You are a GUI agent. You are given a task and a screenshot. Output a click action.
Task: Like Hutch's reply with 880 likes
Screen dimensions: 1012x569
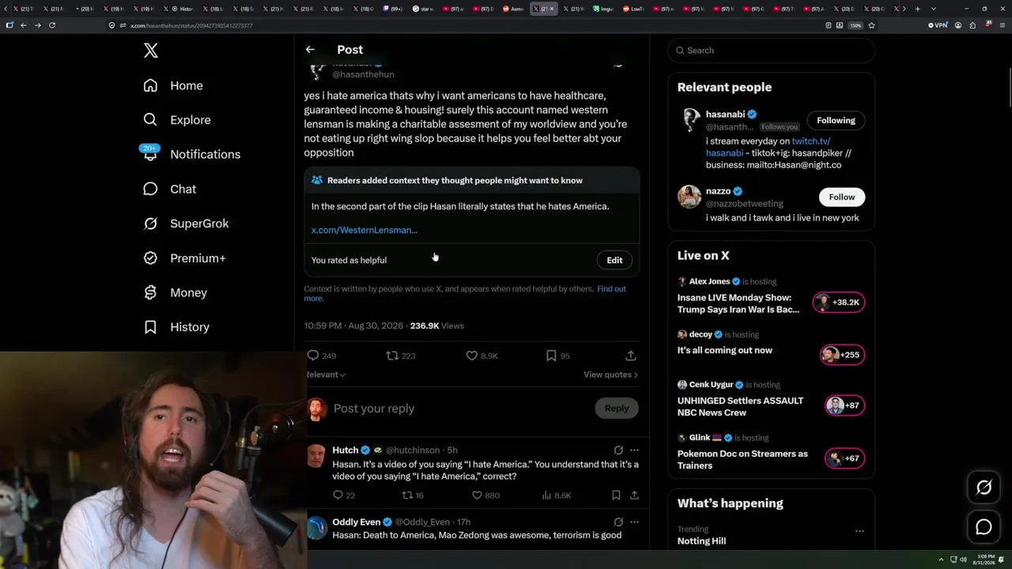[x=485, y=496]
